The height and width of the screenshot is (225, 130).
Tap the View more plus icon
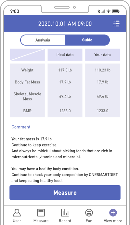(x=113, y=213)
